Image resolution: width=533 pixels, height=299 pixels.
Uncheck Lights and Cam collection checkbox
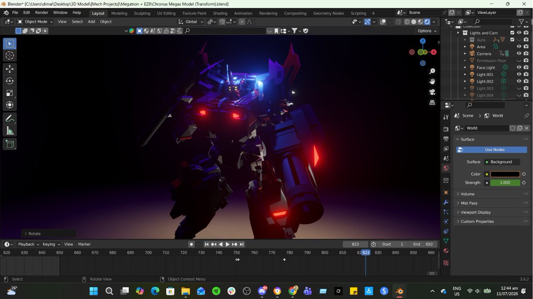coord(512,33)
